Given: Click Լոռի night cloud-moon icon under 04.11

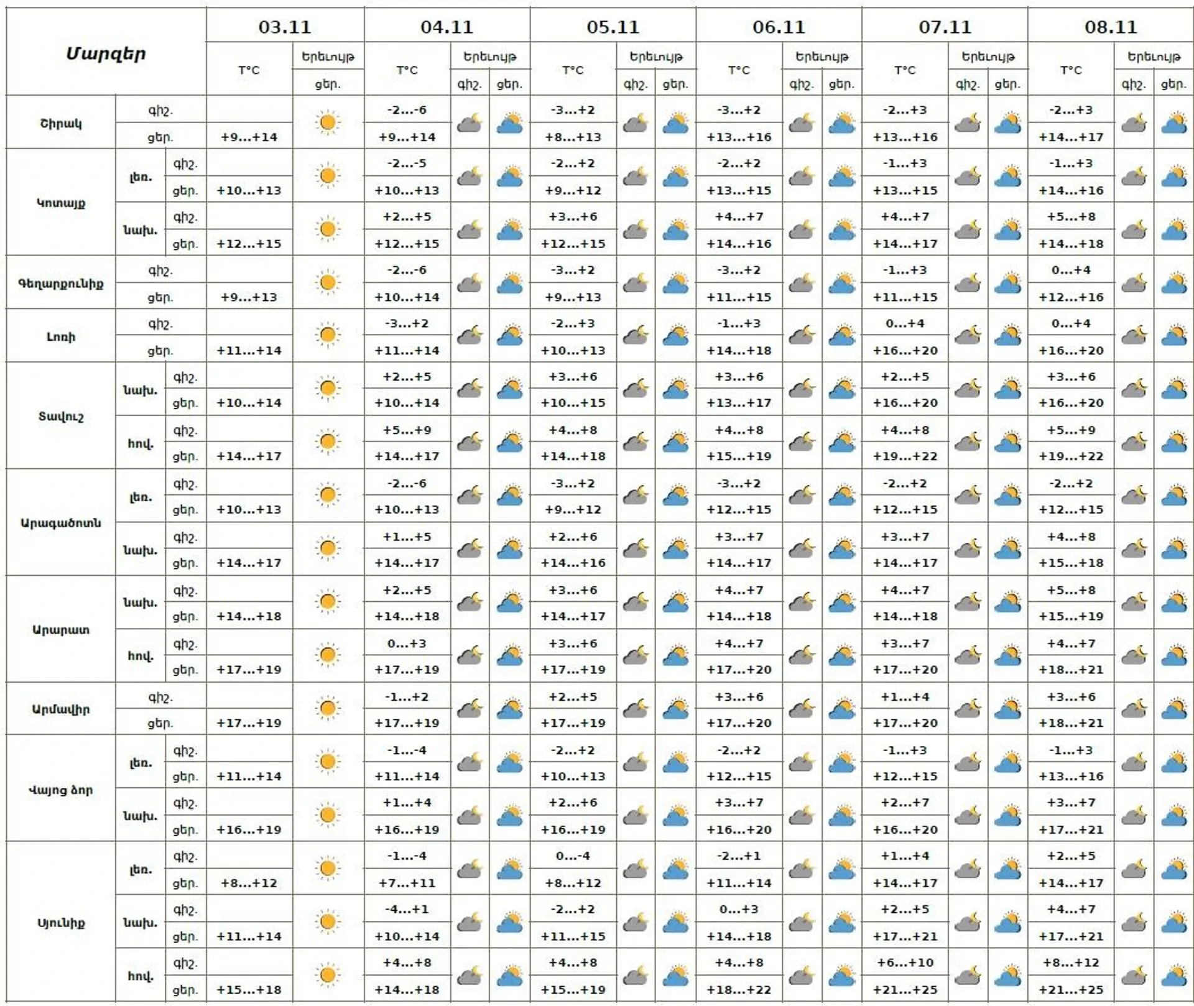Looking at the screenshot, I should pyautogui.click(x=470, y=336).
